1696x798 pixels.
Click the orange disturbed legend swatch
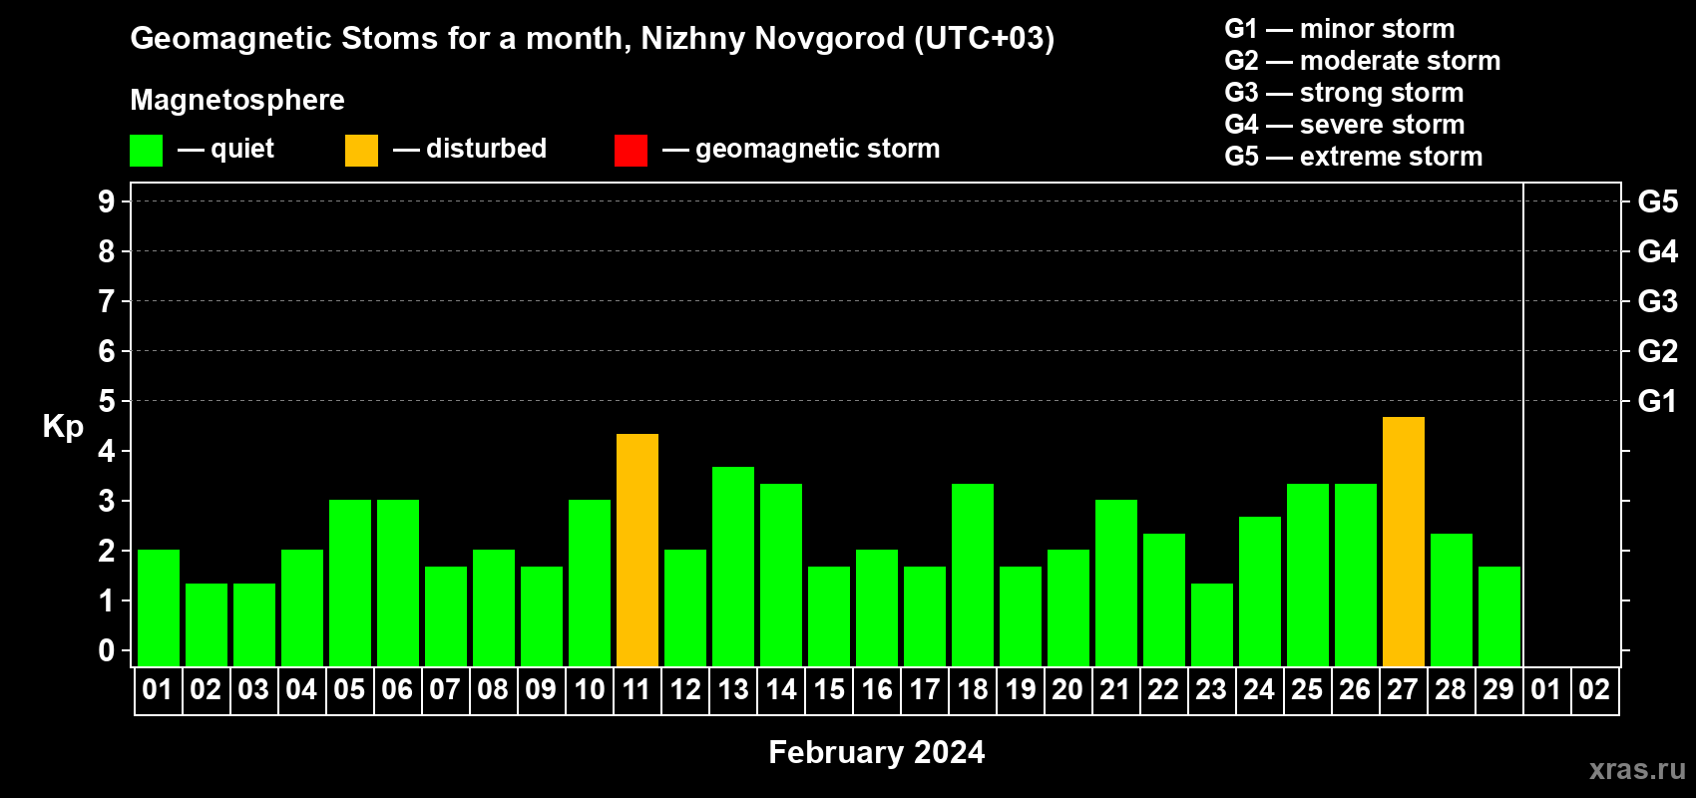click(361, 151)
